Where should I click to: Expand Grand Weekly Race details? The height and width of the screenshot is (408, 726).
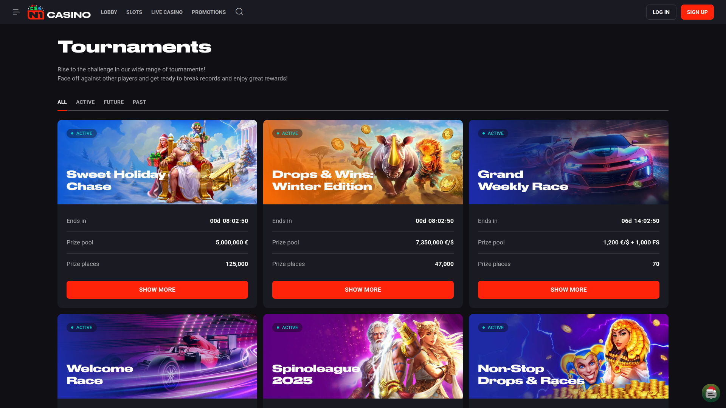(569, 290)
